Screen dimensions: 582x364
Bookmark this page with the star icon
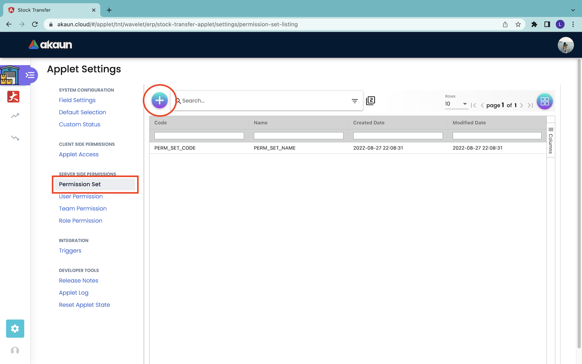518,24
